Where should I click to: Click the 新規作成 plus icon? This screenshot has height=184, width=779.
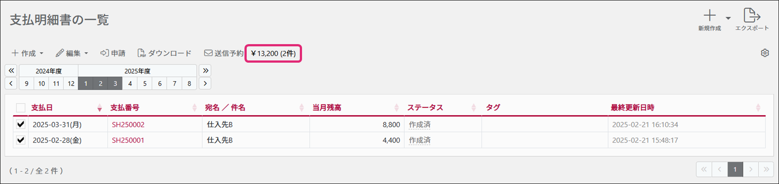coord(709,16)
